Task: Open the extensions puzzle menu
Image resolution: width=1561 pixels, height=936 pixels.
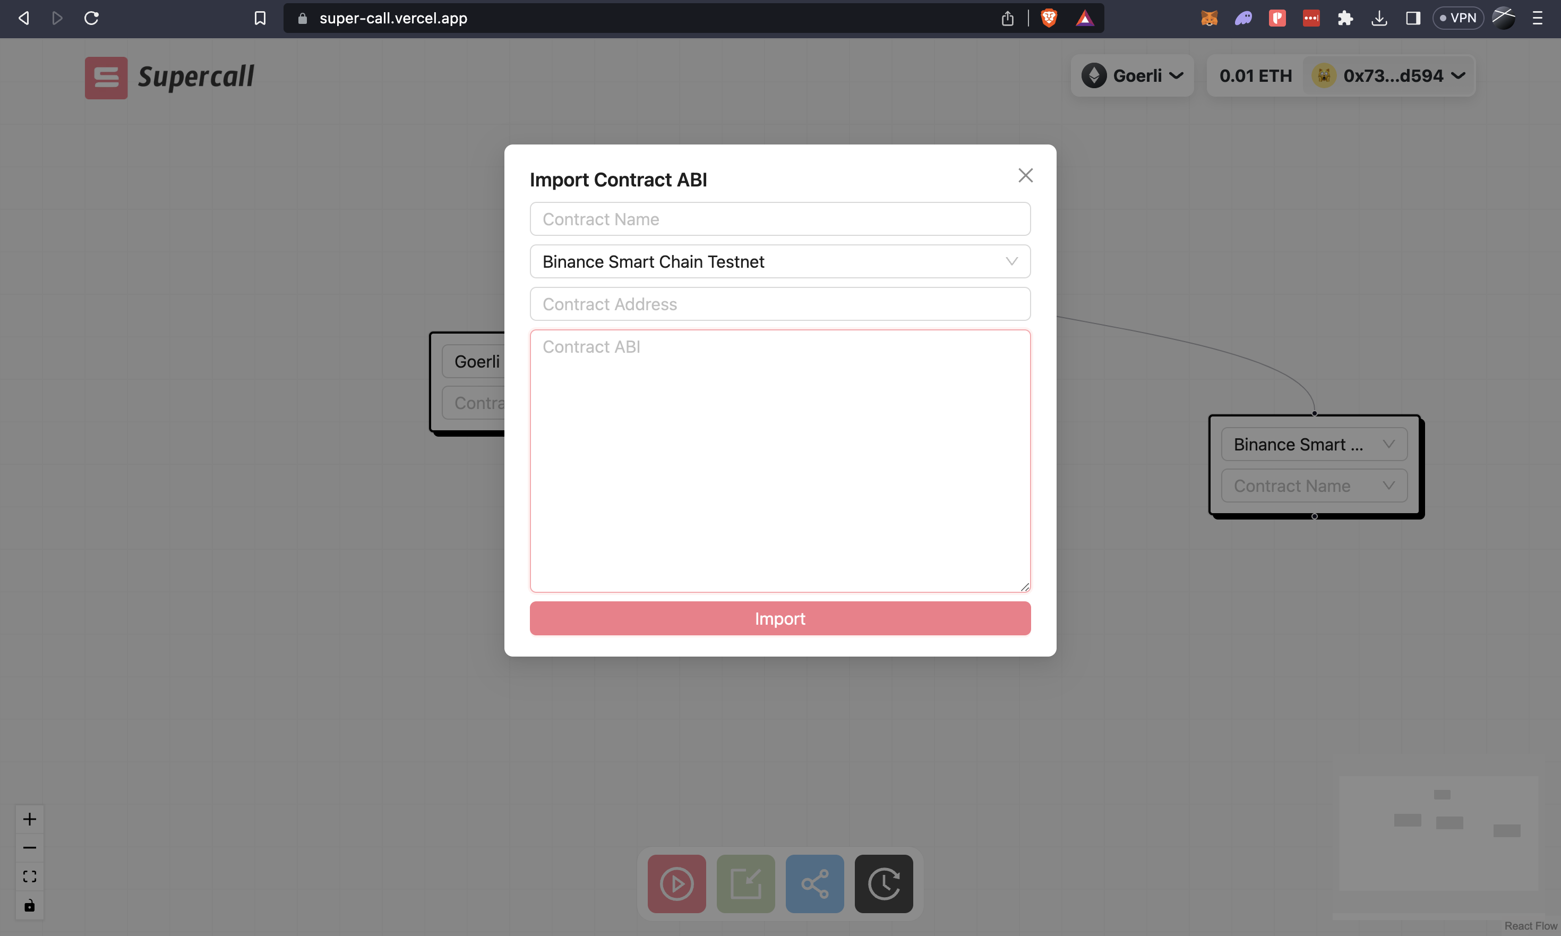Action: coord(1345,18)
